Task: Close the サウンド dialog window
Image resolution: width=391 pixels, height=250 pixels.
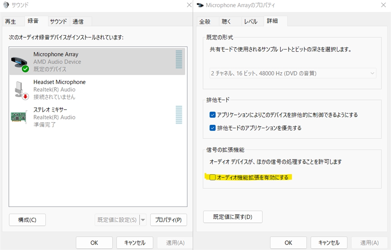Action: 189,5
